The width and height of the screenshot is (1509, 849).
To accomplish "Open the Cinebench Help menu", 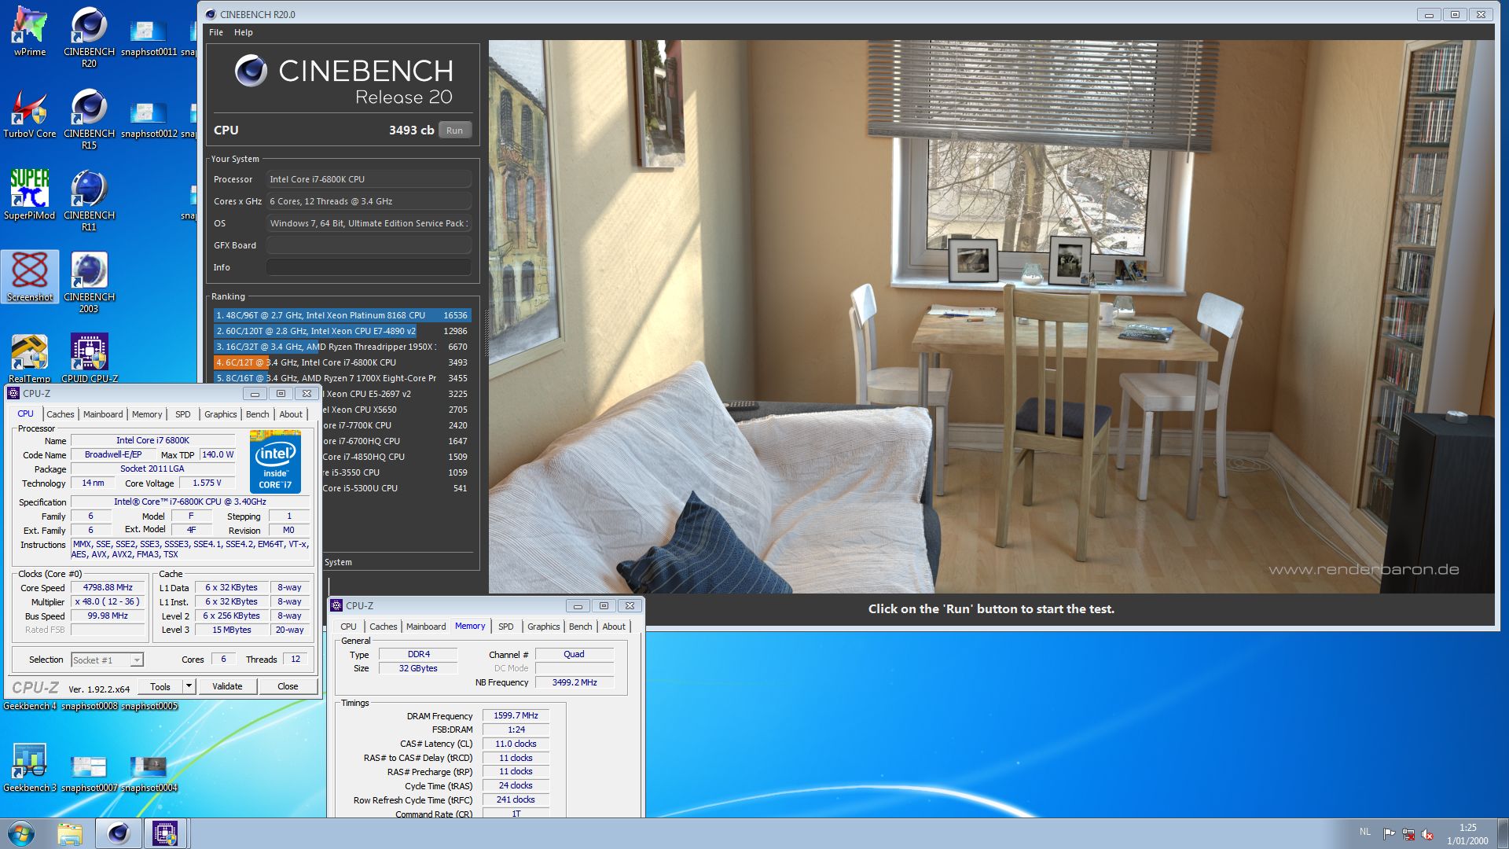I will pyautogui.click(x=244, y=32).
